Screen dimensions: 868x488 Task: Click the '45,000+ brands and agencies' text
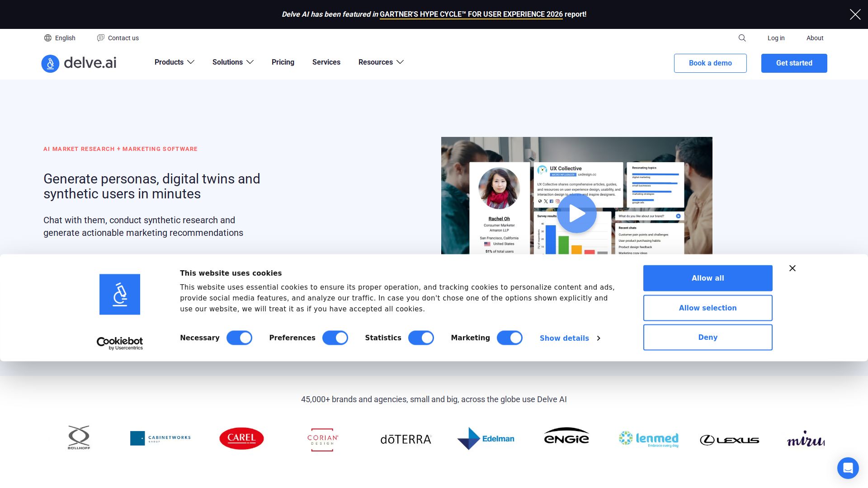pyautogui.click(x=434, y=399)
